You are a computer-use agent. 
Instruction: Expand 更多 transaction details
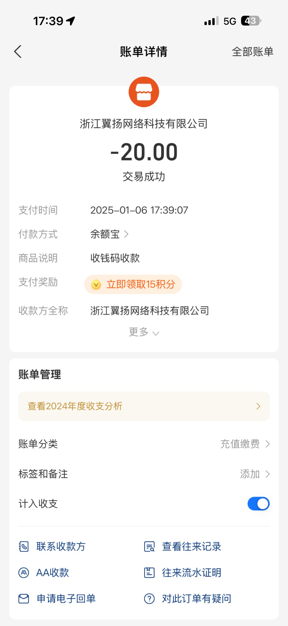coord(144,332)
